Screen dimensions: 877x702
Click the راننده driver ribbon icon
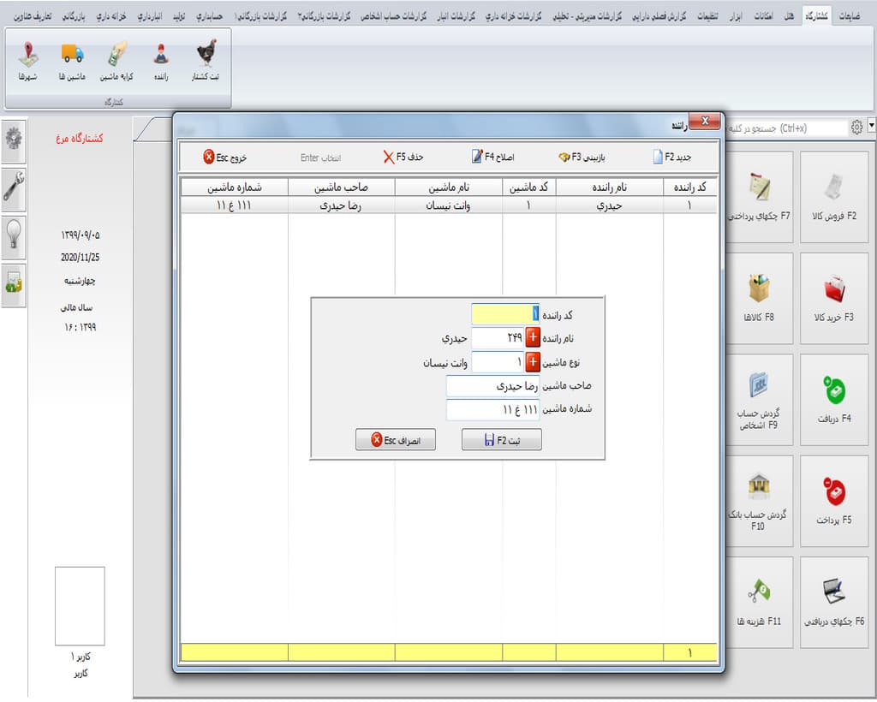tap(161, 61)
